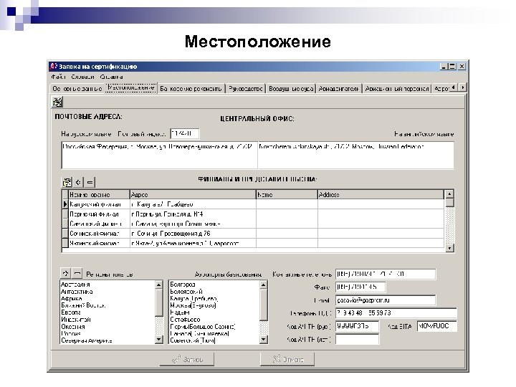Click the minus icon above branches table
This screenshot has width=516, height=387.
(90, 182)
